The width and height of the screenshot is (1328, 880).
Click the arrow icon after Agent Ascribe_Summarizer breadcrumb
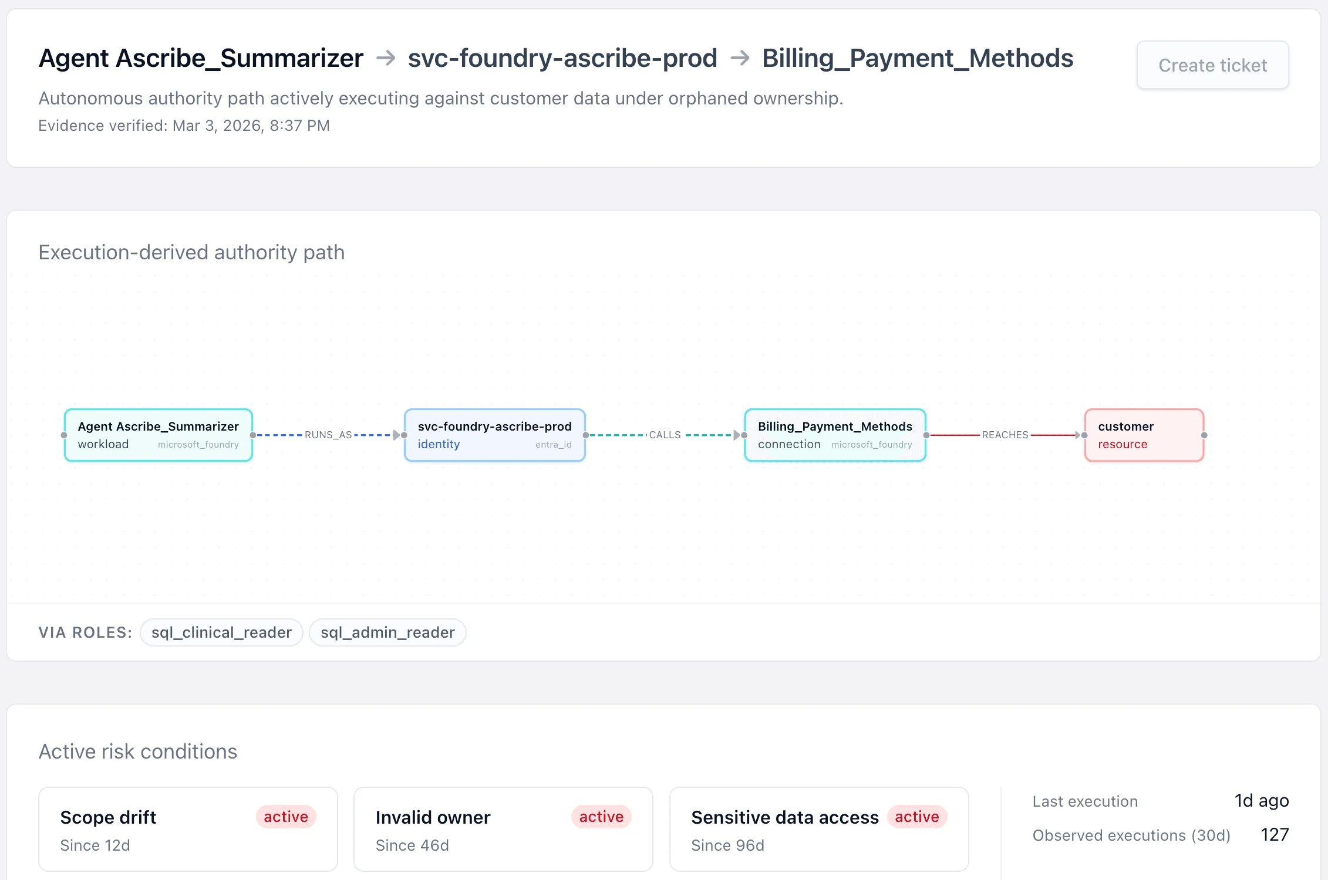point(386,58)
